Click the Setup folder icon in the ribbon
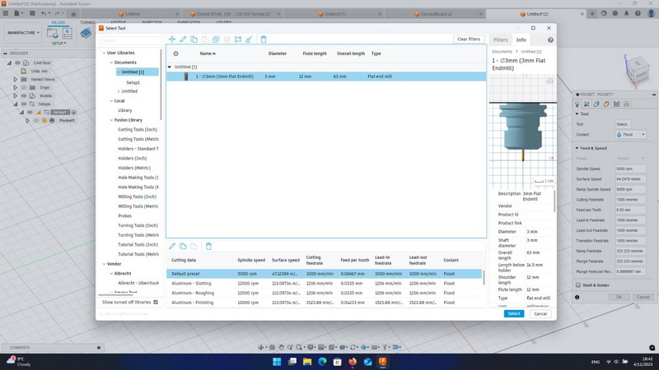 pyautogui.click(x=53, y=33)
